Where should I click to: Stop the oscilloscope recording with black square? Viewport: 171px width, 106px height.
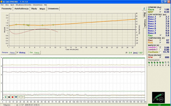pos(9,97)
